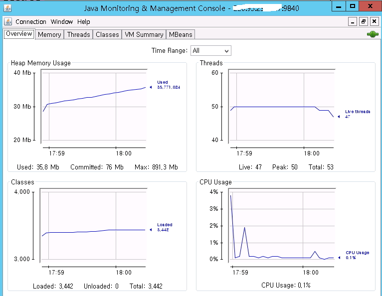Switch to the Memory tab
This screenshot has width=382, height=296.
tap(49, 34)
